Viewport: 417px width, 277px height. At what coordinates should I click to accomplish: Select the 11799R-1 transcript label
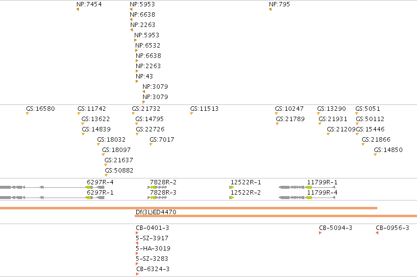[x=322, y=182]
